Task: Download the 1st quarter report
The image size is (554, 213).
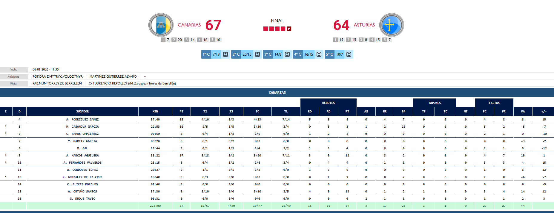Action: coord(225,54)
